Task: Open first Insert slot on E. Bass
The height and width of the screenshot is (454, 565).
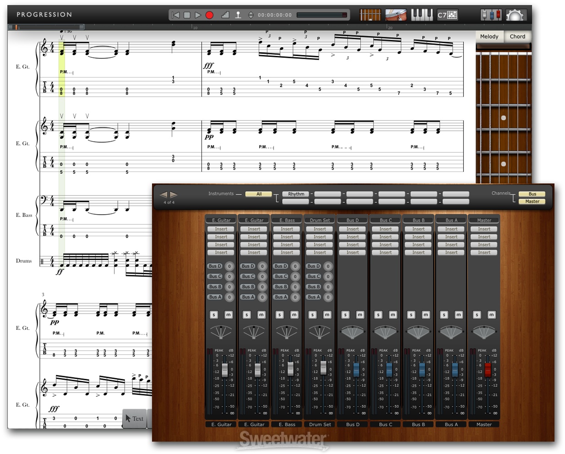Action: click(287, 229)
